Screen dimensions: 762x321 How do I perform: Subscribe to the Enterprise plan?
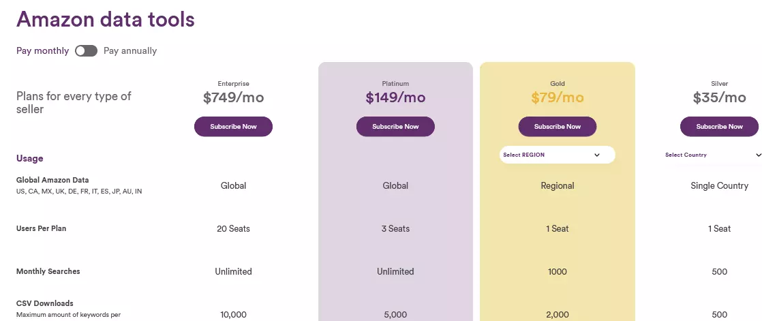click(233, 126)
